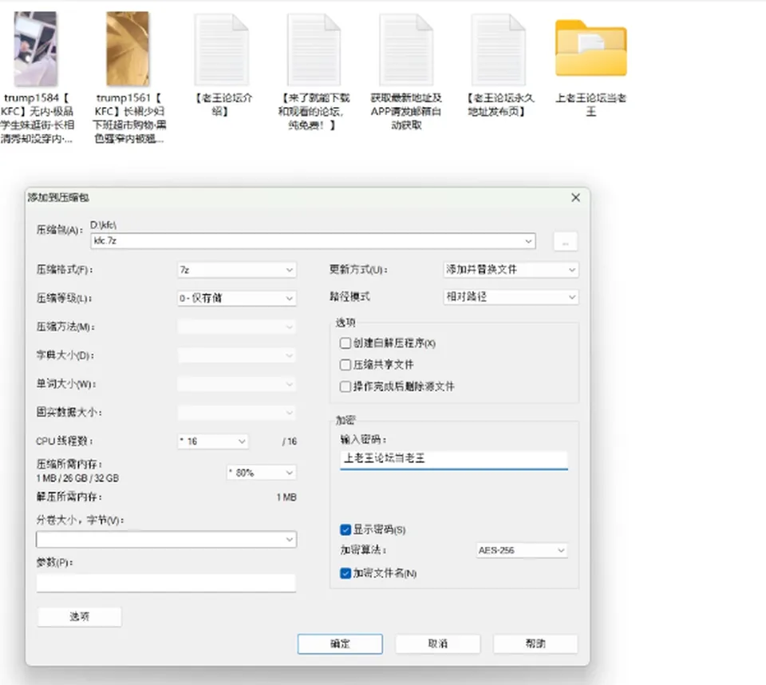The height and width of the screenshot is (685, 766).
Task: Click the D:\kfc\ archive path text
Action: [x=104, y=225]
